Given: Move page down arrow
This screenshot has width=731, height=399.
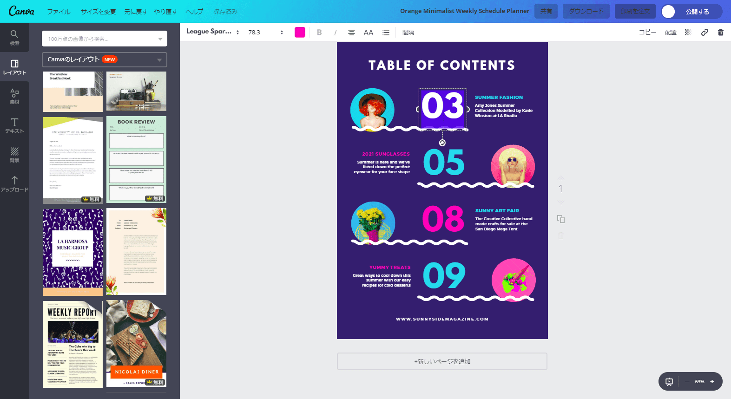Looking at the screenshot, I should (561, 202).
